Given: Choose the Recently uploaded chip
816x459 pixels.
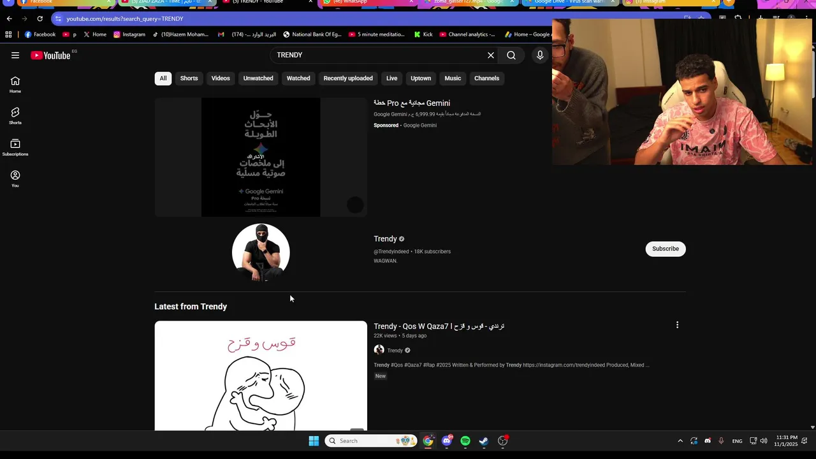Looking at the screenshot, I should pyautogui.click(x=348, y=78).
